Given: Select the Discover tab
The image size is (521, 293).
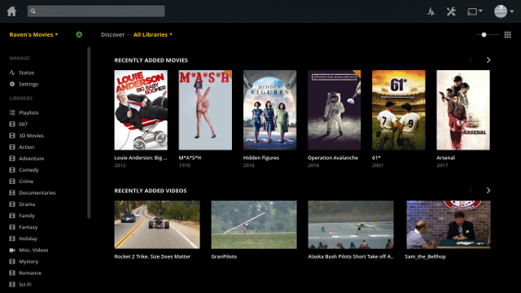Looking at the screenshot, I should [112, 34].
